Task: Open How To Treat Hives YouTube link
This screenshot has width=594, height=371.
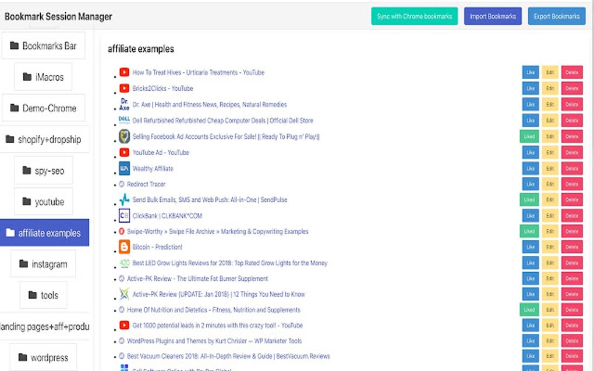Action: pyautogui.click(x=198, y=72)
